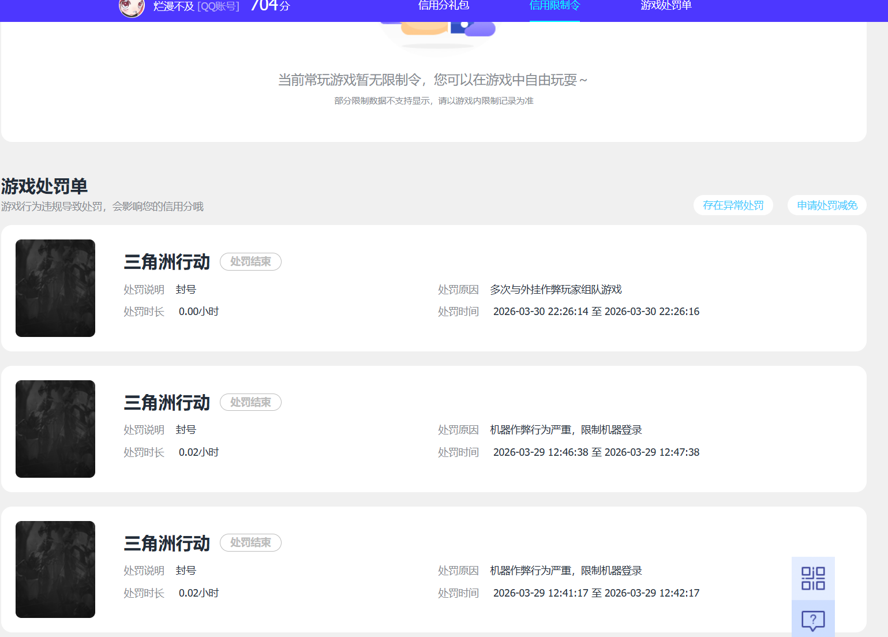The height and width of the screenshot is (637, 888).
Task: Click time range 2026-03-29 12:46:38 至 12:47:38
Action: pos(596,452)
